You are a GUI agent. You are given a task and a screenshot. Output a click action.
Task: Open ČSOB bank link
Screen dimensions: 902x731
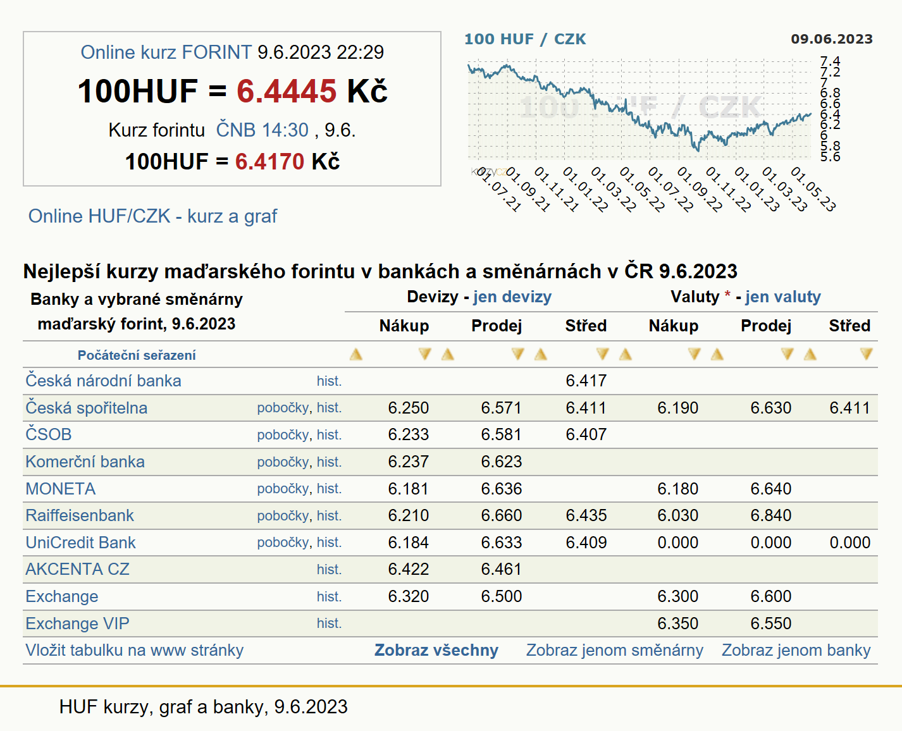click(x=48, y=434)
